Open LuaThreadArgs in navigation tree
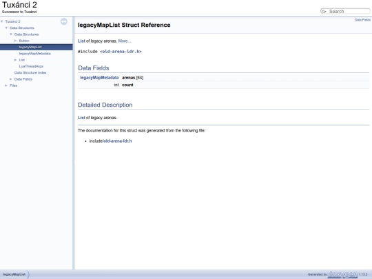This screenshot has height=279, width=372. click(31, 66)
